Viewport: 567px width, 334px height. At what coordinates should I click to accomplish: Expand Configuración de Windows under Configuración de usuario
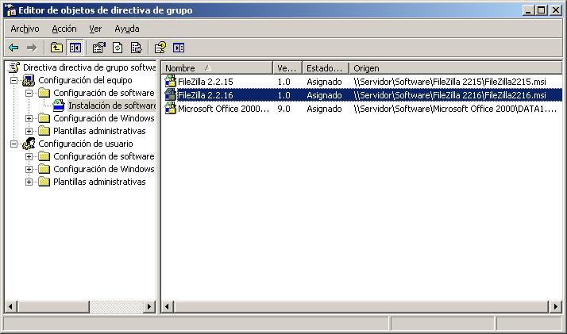[x=29, y=170]
